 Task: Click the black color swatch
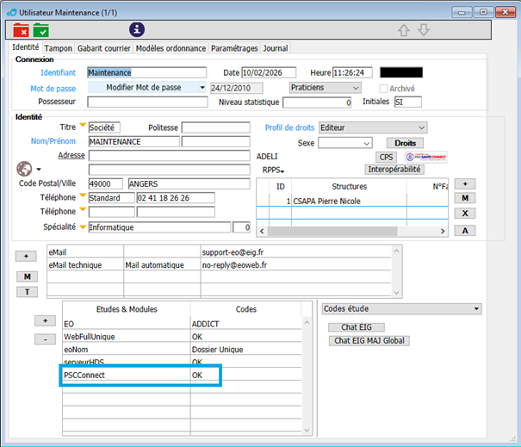click(x=401, y=72)
